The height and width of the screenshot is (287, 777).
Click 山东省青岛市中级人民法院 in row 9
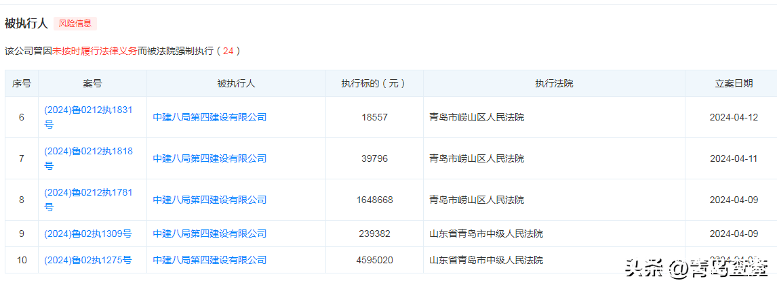[485, 234]
